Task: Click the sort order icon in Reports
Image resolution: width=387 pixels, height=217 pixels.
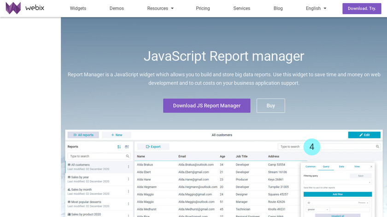Action: 119,147
